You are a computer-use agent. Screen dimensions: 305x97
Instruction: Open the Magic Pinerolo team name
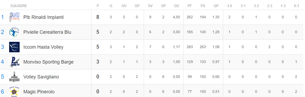(39, 92)
